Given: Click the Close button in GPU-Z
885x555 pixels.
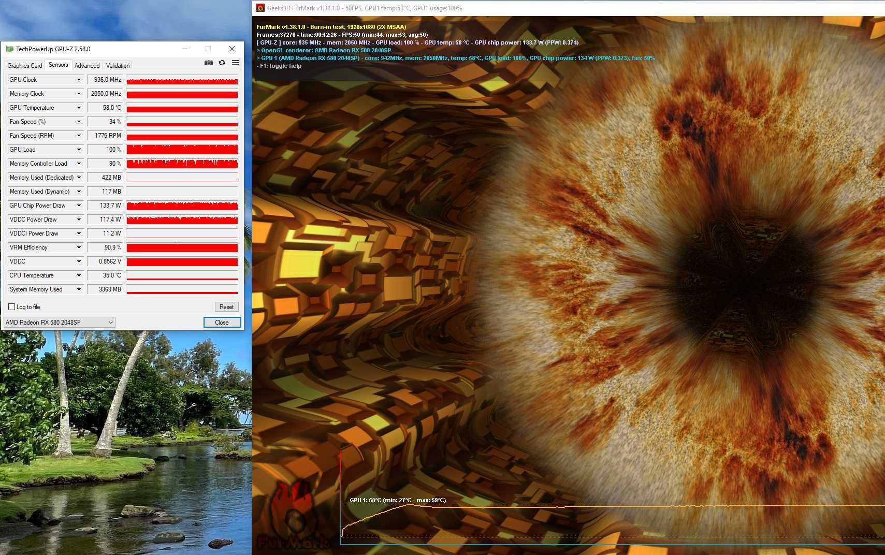Looking at the screenshot, I should coord(222,323).
